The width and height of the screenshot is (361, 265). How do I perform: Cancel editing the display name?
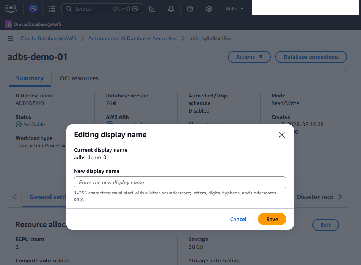(x=238, y=219)
